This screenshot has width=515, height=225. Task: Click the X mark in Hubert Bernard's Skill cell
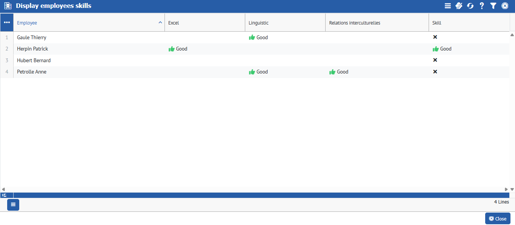435,60
